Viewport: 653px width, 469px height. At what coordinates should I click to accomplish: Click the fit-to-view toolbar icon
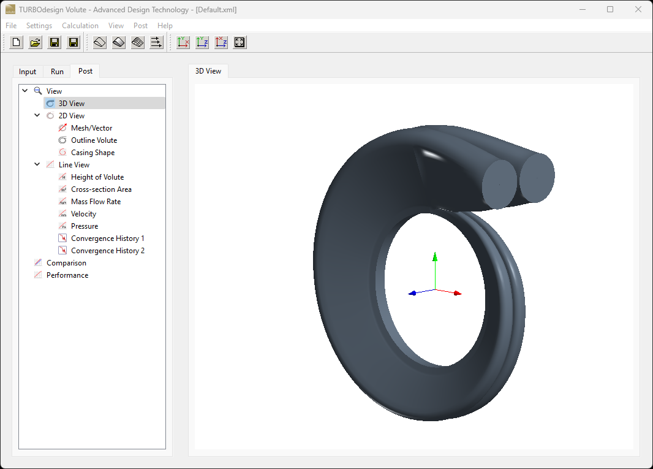pyautogui.click(x=239, y=42)
